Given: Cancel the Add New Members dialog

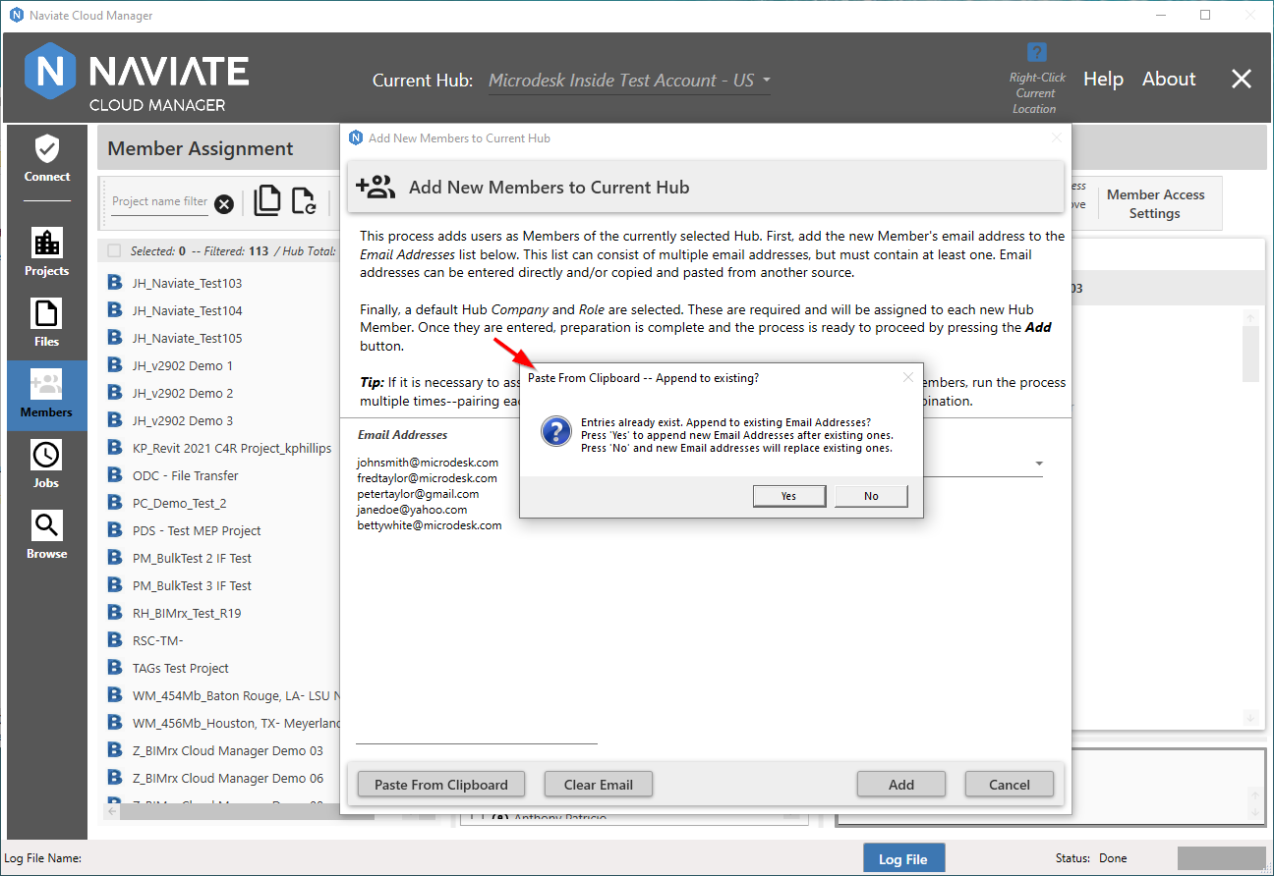Looking at the screenshot, I should click(1010, 785).
